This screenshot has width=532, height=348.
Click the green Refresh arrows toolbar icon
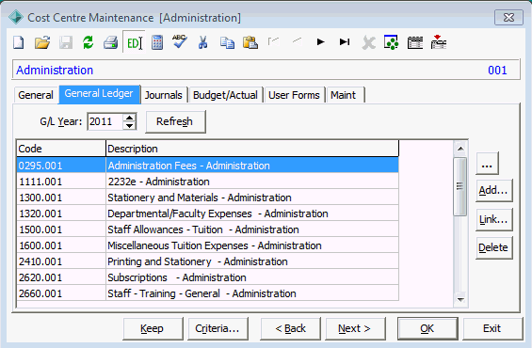[88, 42]
